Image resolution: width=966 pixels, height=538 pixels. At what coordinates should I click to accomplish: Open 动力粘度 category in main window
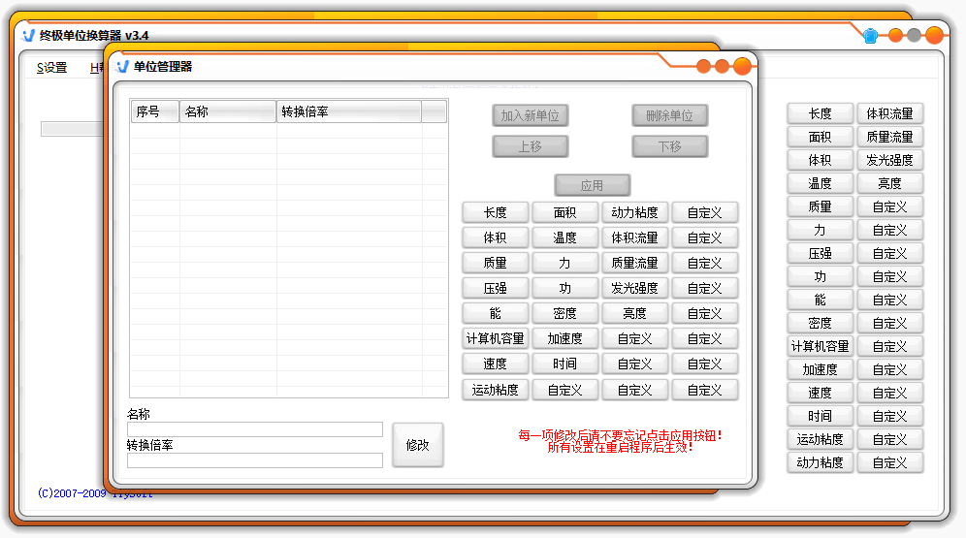click(x=820, y=462)
